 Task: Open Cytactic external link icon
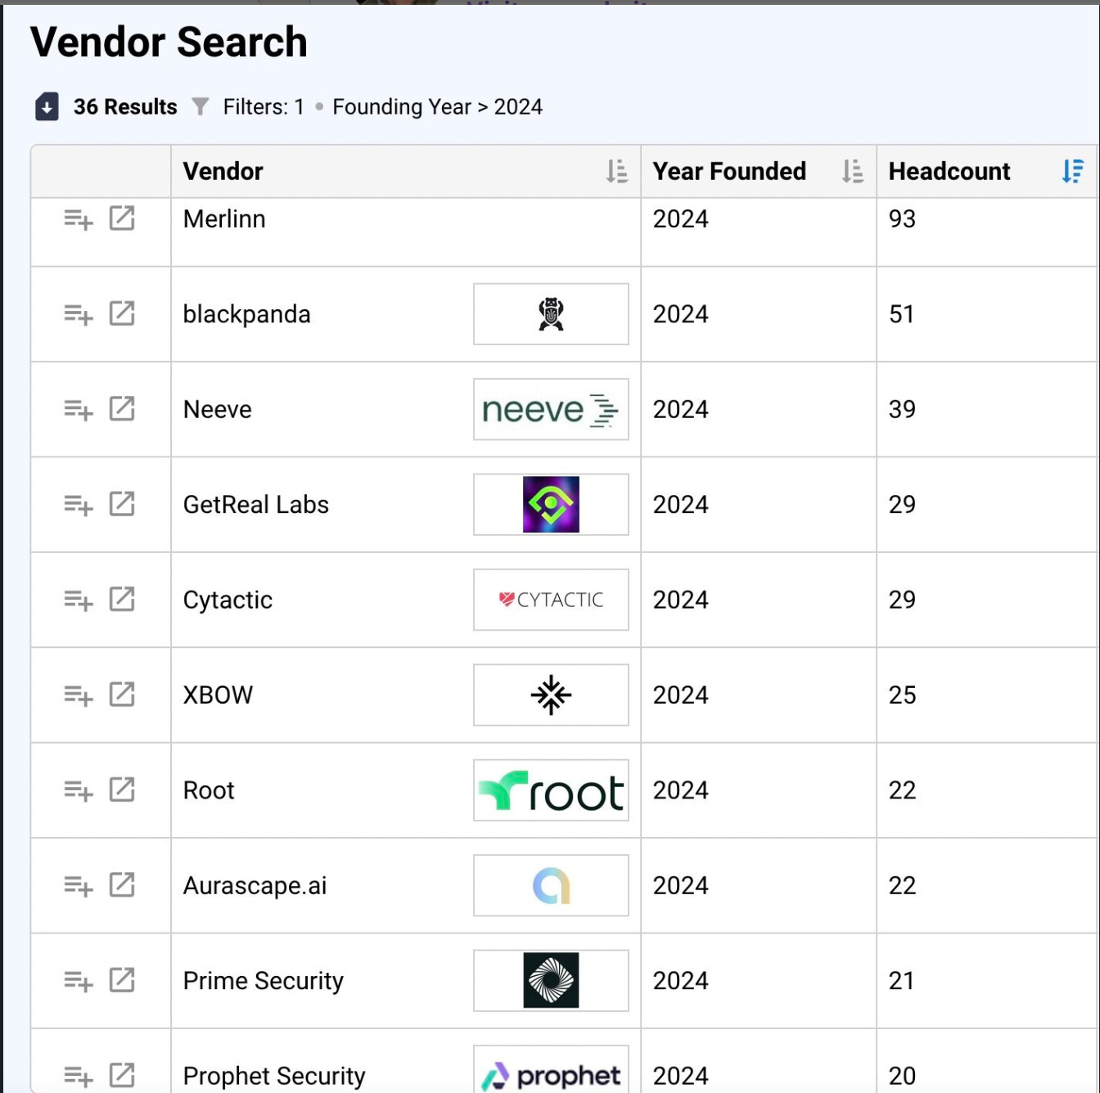pyautogui.click(x=122, y=599)
